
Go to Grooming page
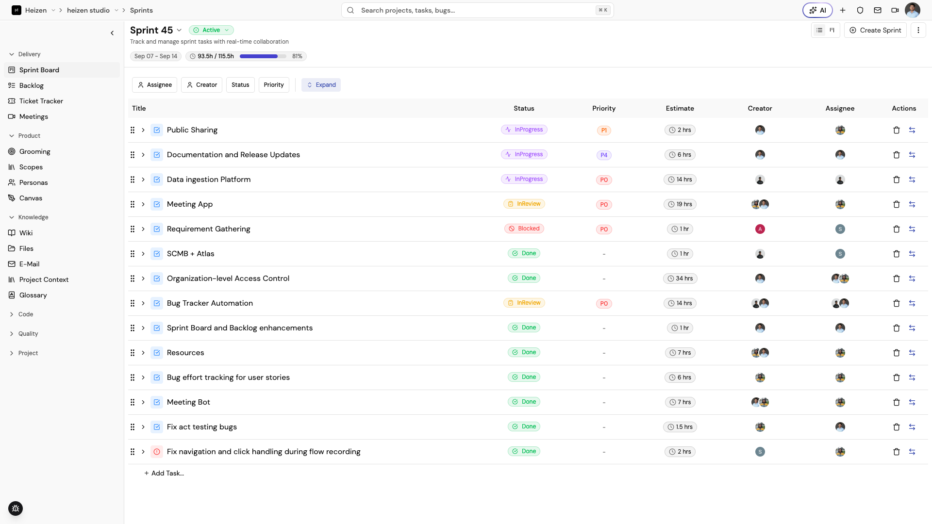(62, 151)
